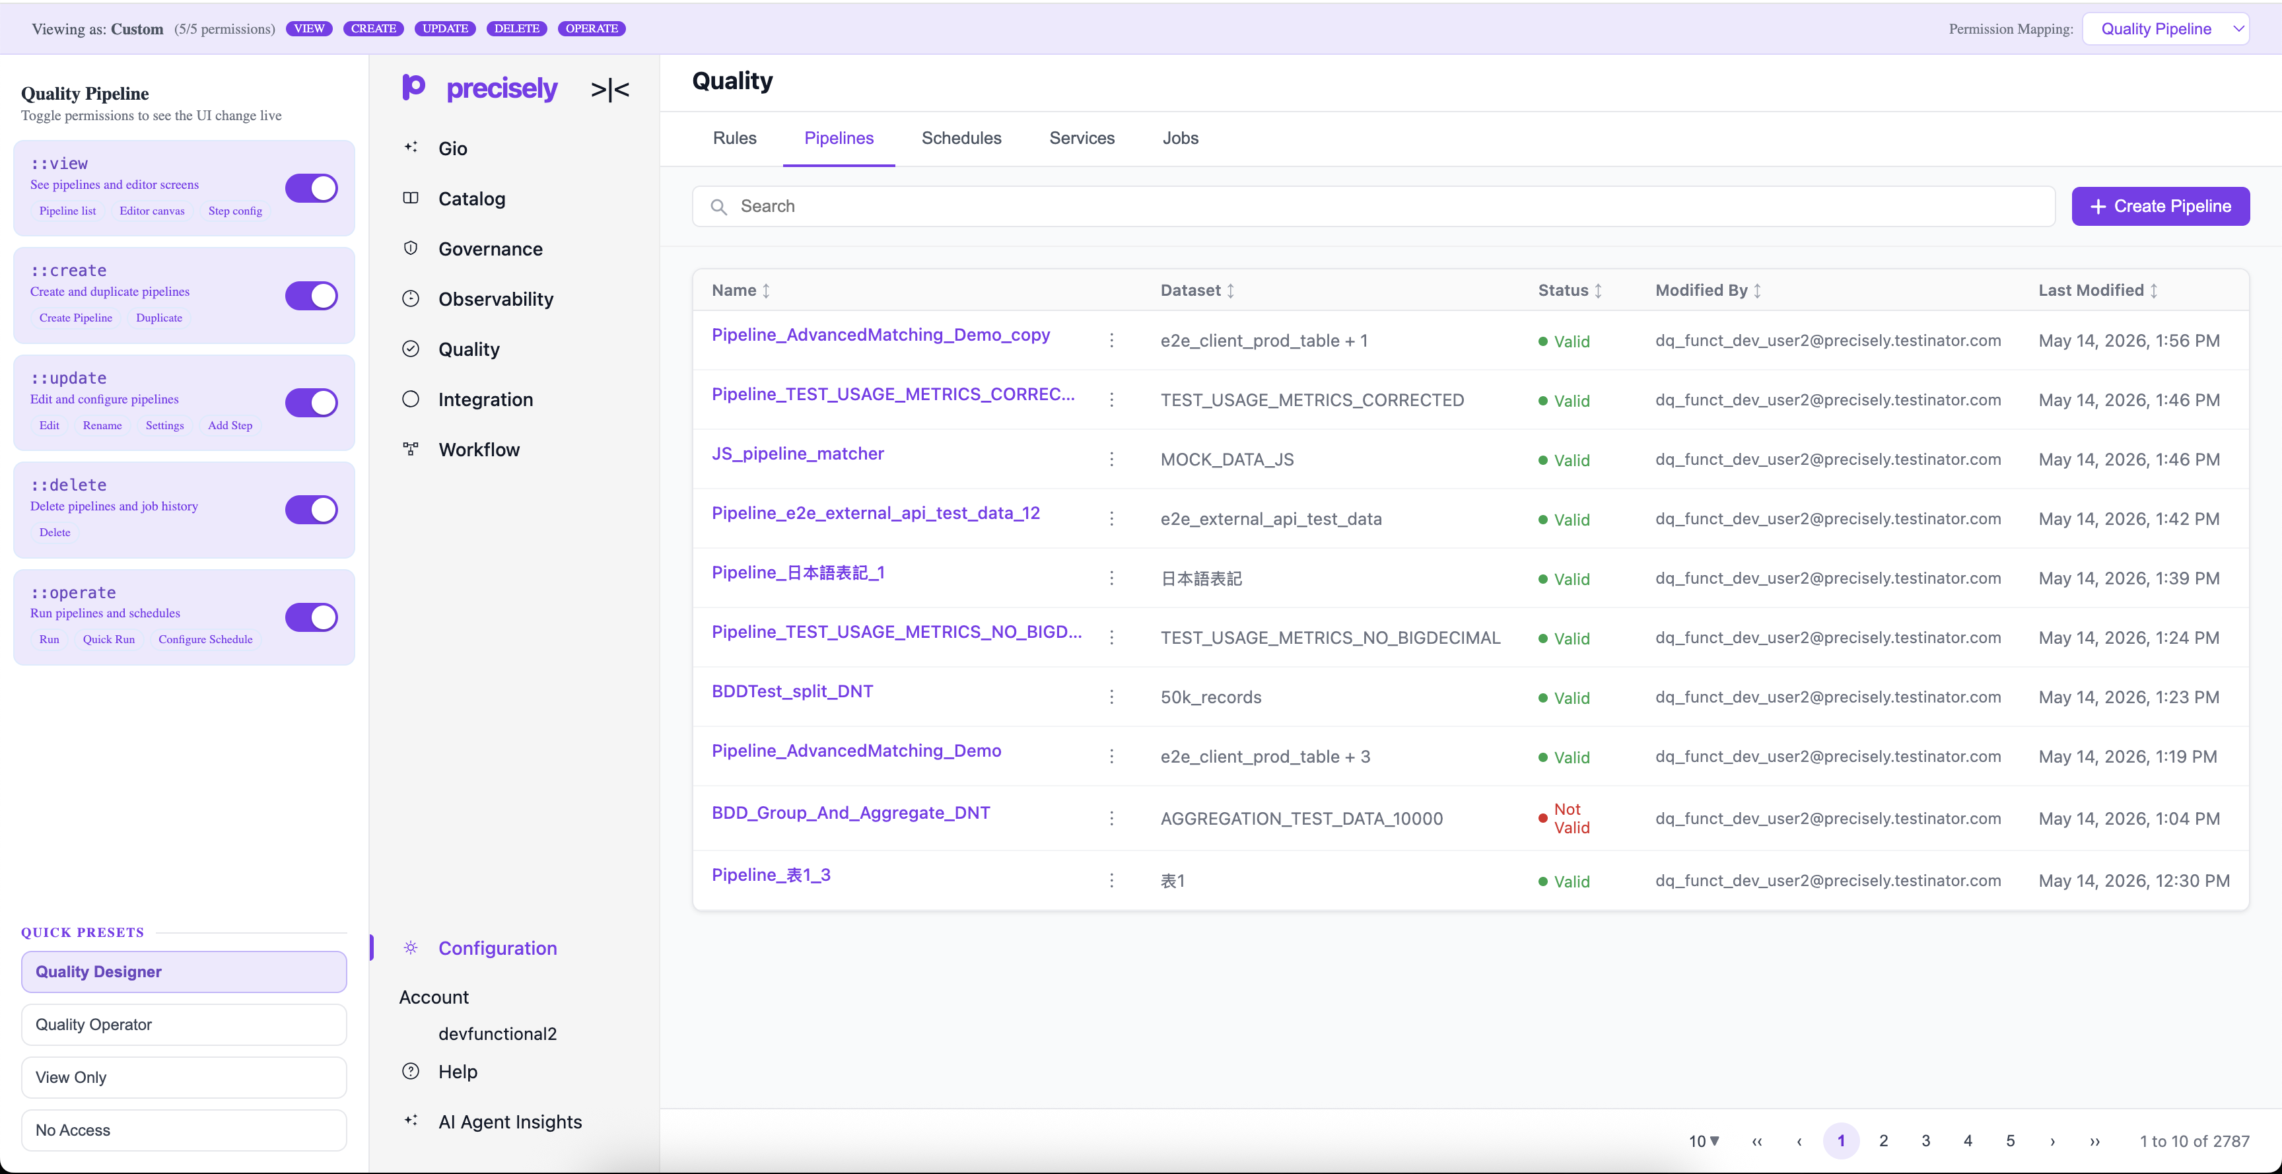Open Pipeline_AdvancedMatching_Demo pipeline link
This screenshot has height=1174, width=2282.
click(856, 751)
